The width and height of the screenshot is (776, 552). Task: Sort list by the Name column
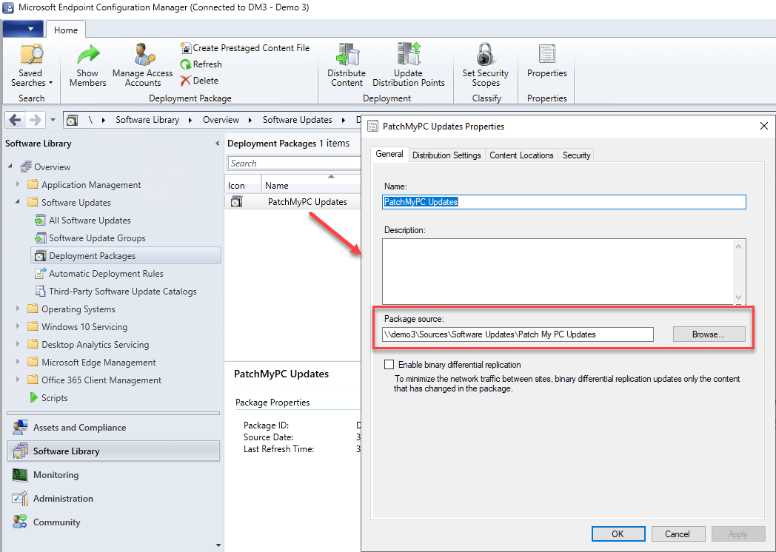point(311,186)
